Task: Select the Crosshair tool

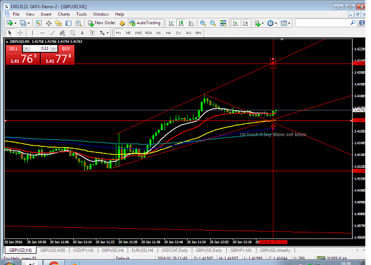Action: (20, 33)
